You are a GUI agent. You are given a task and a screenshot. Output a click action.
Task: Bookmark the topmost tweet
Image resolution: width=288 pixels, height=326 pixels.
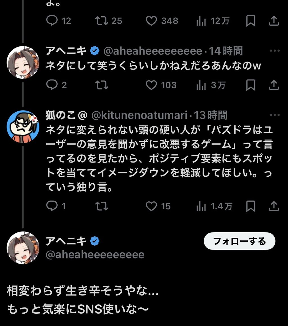[x=251, y=21]
